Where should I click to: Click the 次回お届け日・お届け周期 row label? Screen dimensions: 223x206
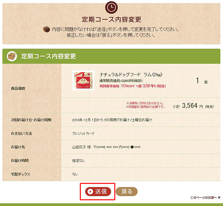pyautogui.click(x=31, y=120)
